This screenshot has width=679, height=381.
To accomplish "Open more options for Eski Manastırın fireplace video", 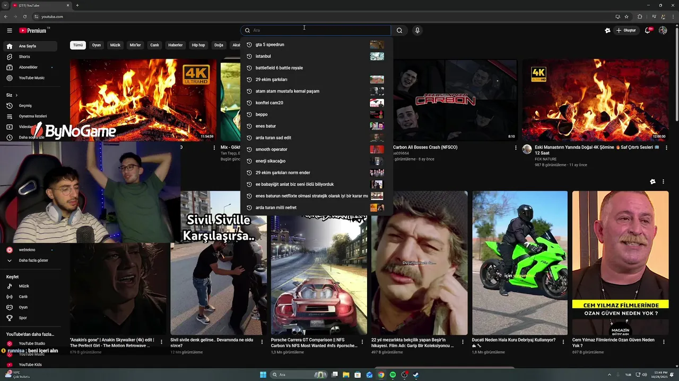I will click(667, 148).
